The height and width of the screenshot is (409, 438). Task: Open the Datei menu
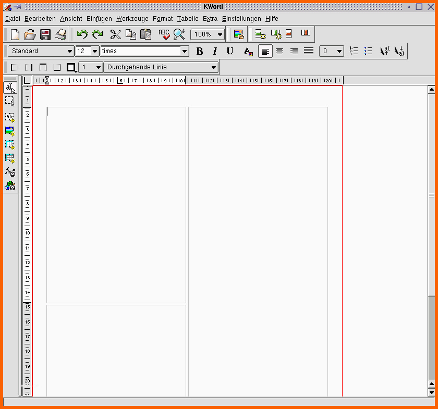point(13,19)
